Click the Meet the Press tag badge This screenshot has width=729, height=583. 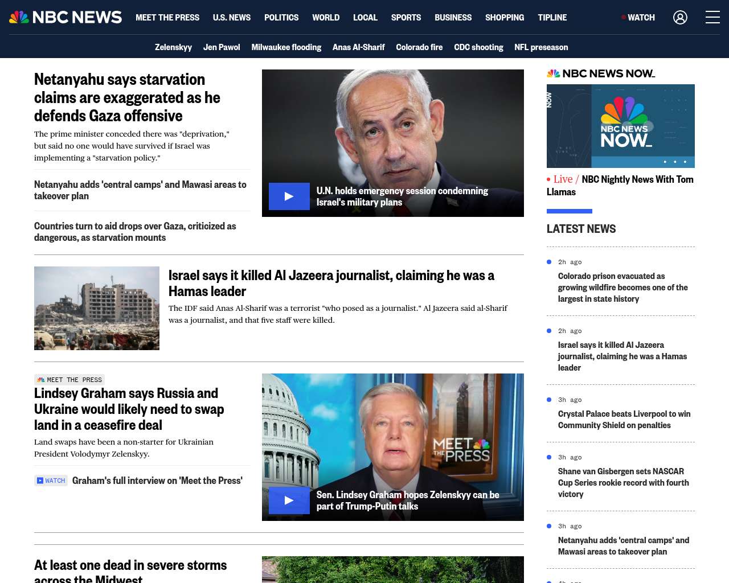(x=69, y=380)
